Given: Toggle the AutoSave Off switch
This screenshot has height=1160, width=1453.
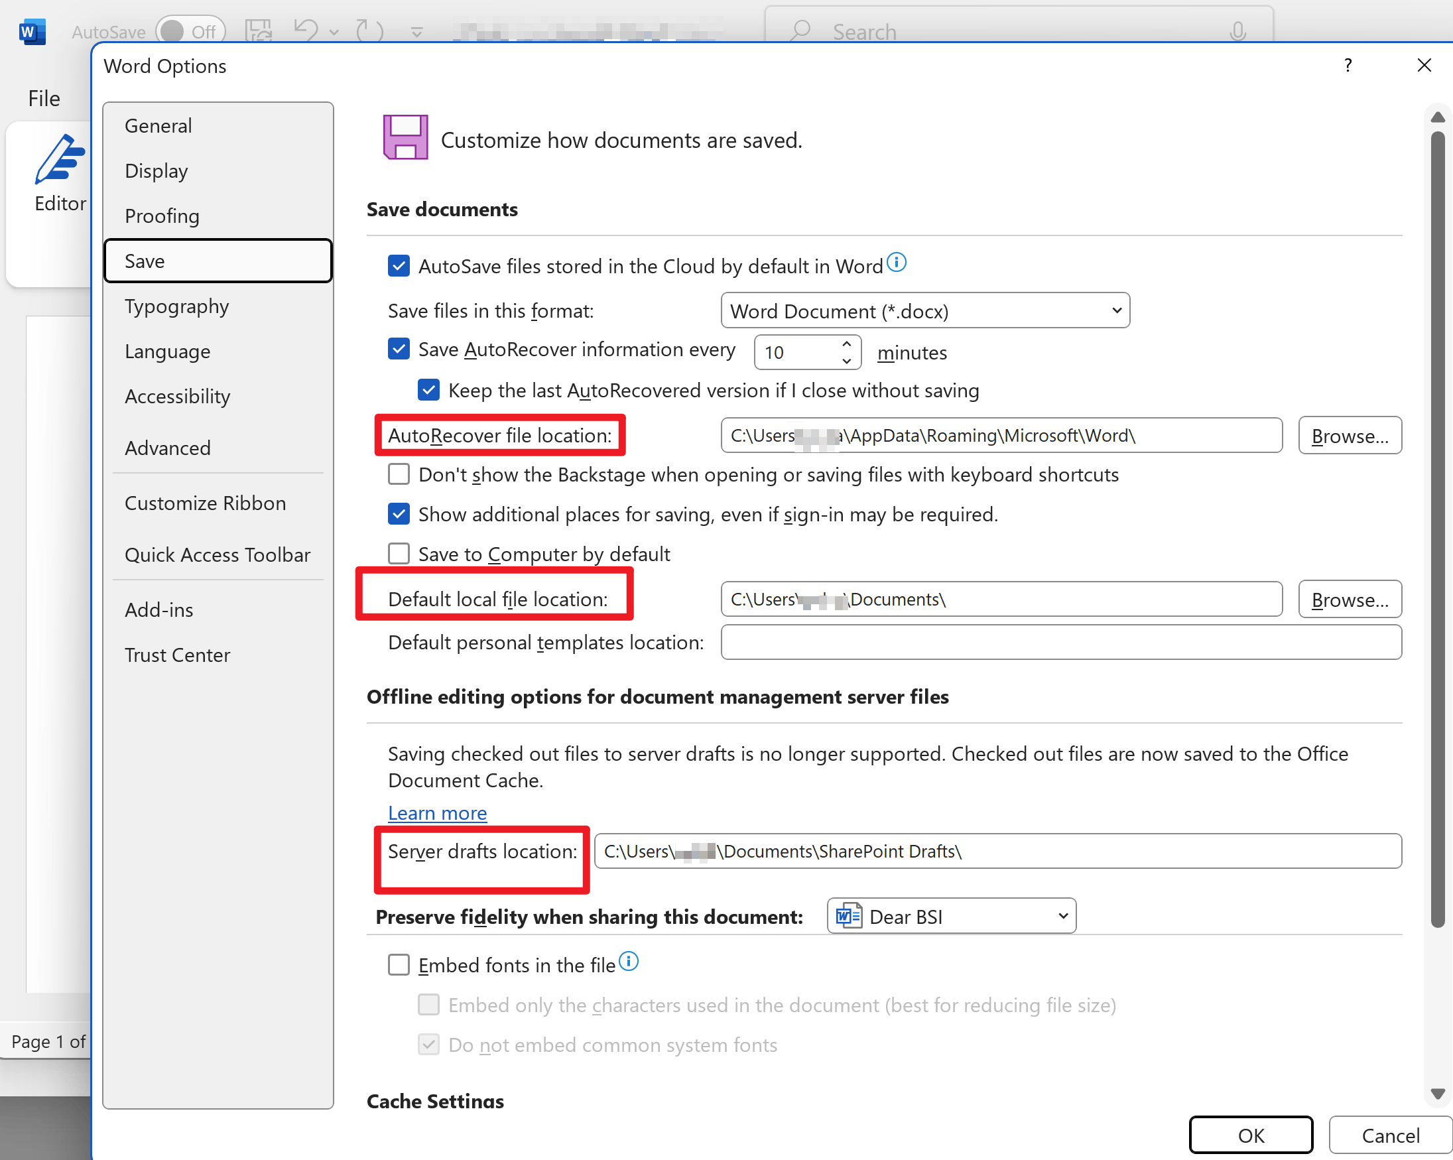Looking at the screenshot, I should pos(190,31).
